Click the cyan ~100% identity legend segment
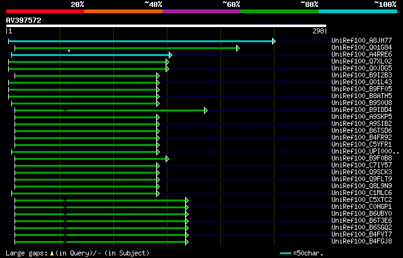This screenshot has width=403, height=258. click(358, 11)
